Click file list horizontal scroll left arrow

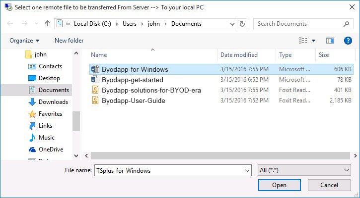pos(86,155)
